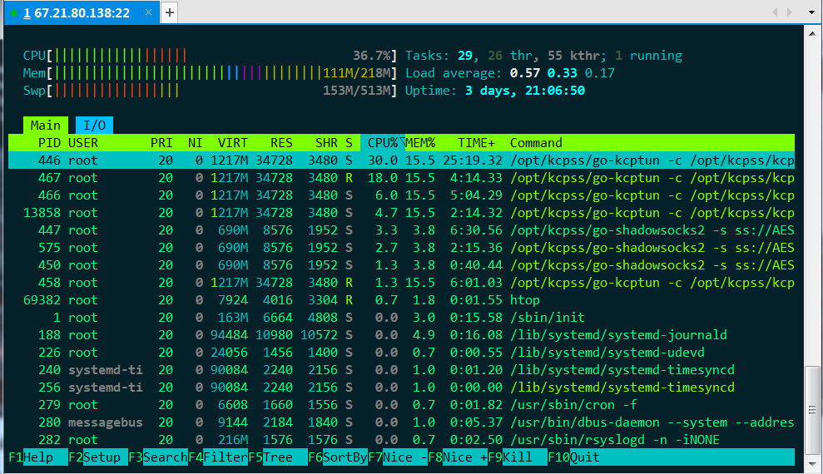Grab the vertical scrollbar thumb
This screenshot has width=823, height=474.
point(812,410)
